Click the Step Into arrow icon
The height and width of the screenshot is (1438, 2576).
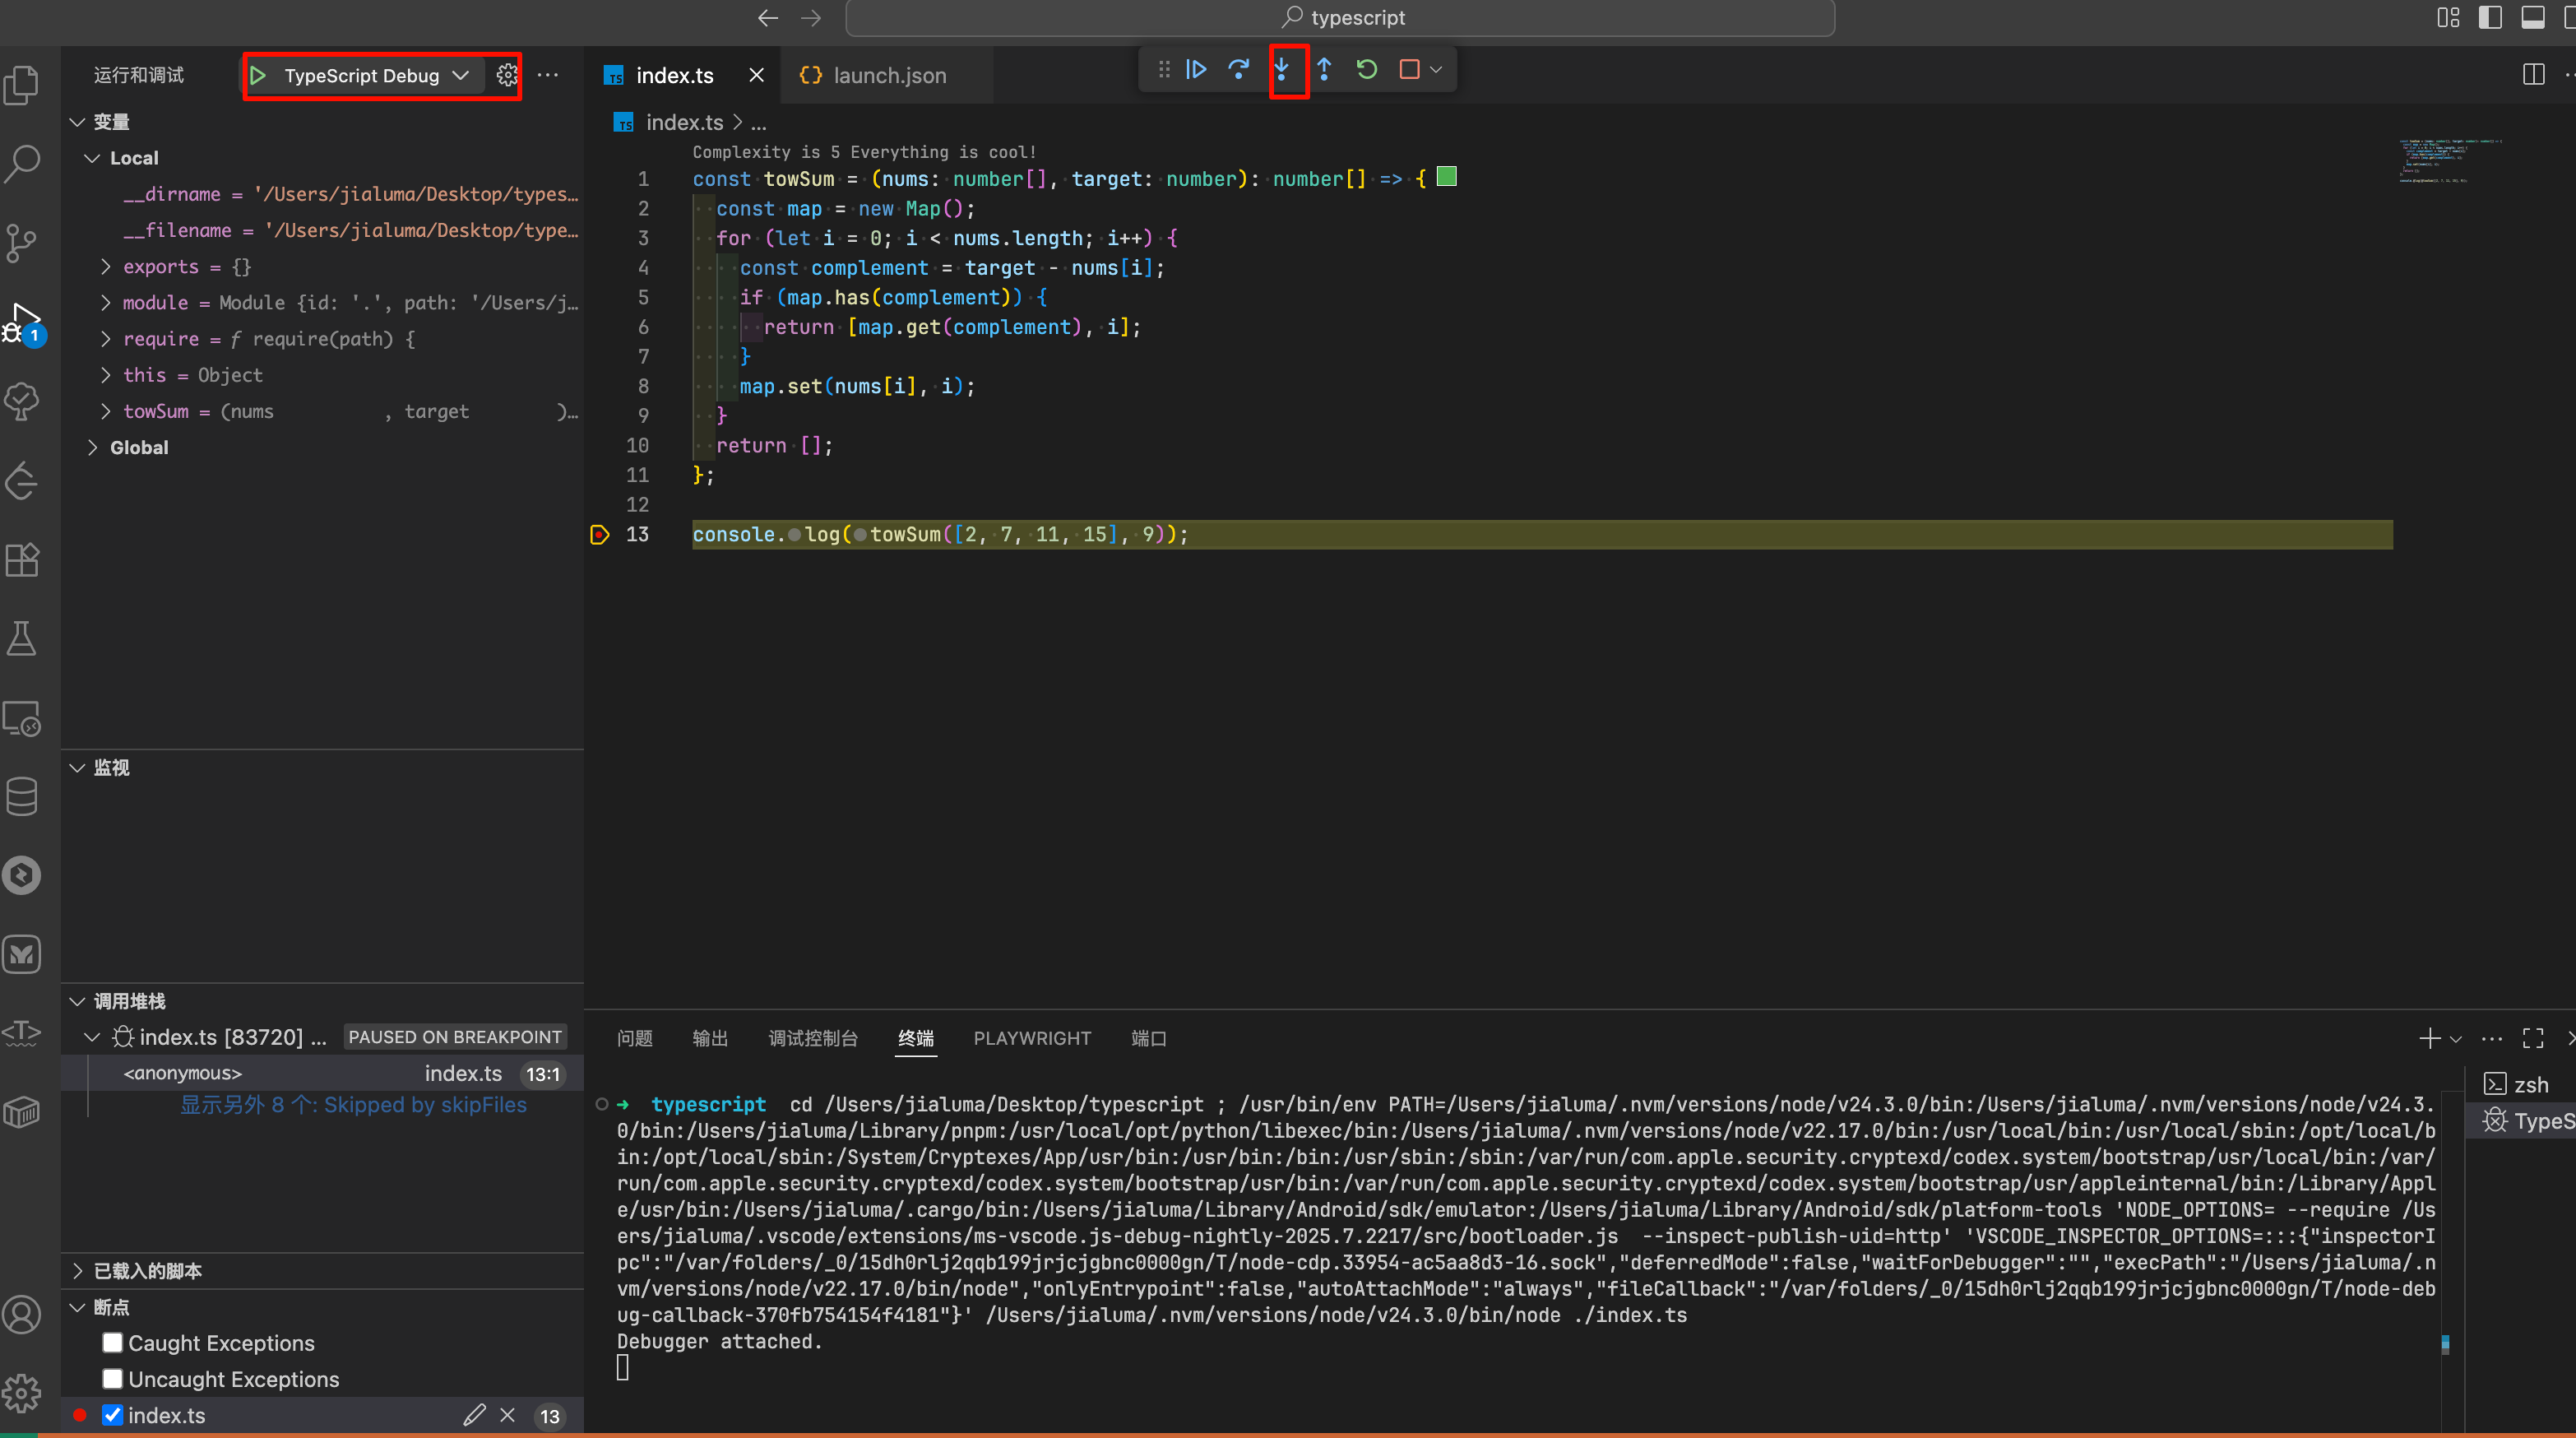click(1282, 70)
